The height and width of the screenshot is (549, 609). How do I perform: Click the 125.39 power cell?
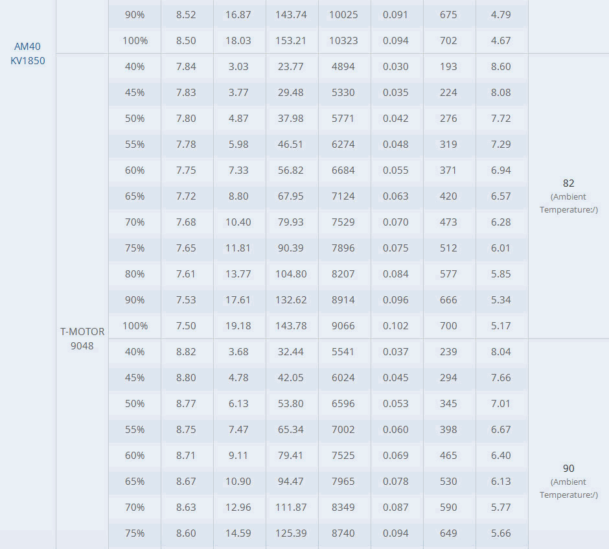[x=291, y=533]
